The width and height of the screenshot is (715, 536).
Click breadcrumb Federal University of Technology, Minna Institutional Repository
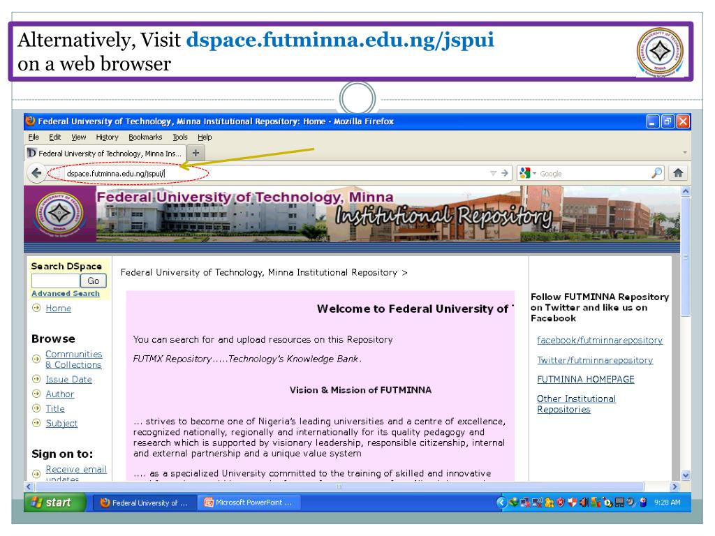(x=259, y=273)
